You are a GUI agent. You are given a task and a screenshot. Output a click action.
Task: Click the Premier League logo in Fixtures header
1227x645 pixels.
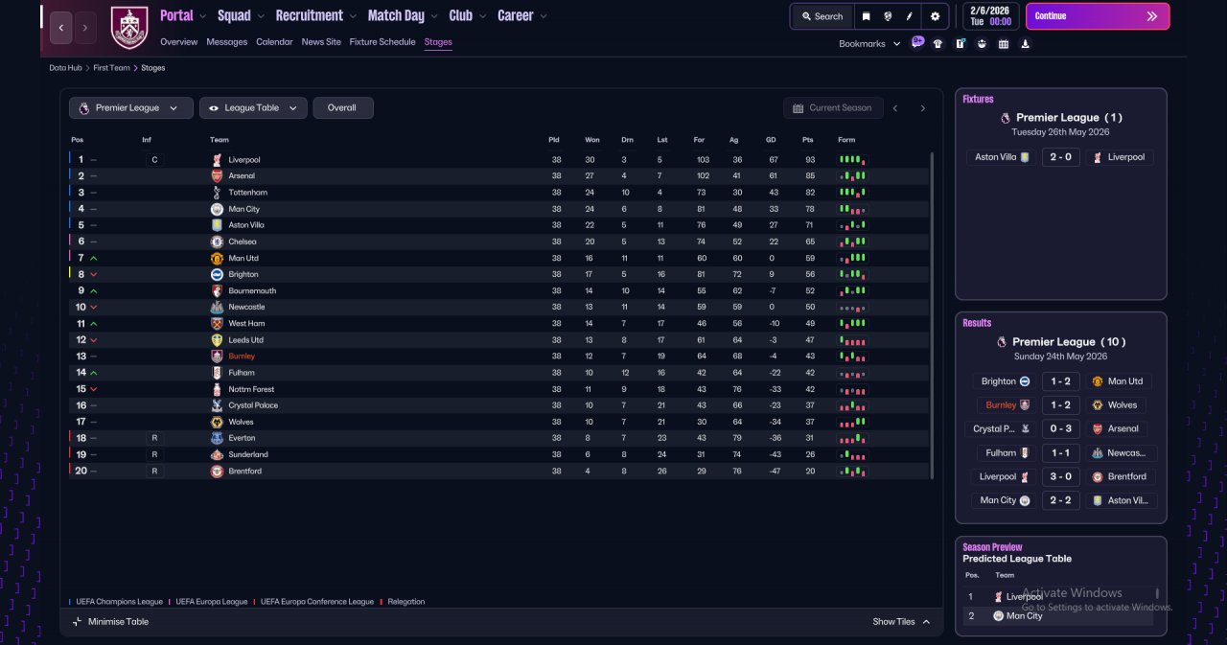pyautogui.click(x=1006, y=118)
